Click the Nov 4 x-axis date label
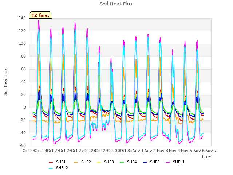Image resolution: width=233 pixels, height=175 pixels. pyautogui.click(x=175, y=151)
